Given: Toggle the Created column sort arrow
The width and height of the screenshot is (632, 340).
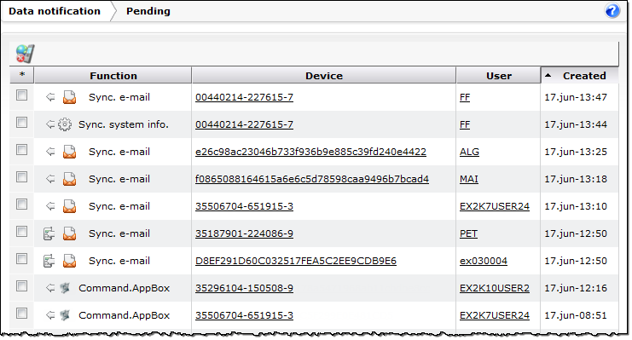Looking at the screenshot, I should [x=548, y=75].
